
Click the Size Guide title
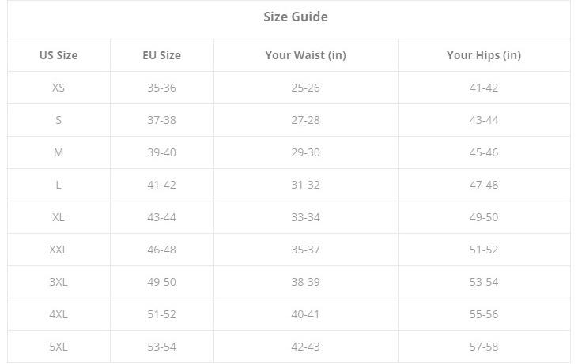tap(295, 17)
